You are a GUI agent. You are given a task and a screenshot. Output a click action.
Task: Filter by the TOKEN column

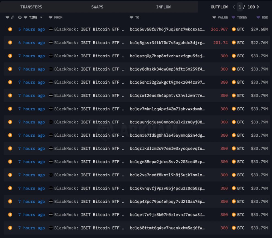[x=233, y=17]
